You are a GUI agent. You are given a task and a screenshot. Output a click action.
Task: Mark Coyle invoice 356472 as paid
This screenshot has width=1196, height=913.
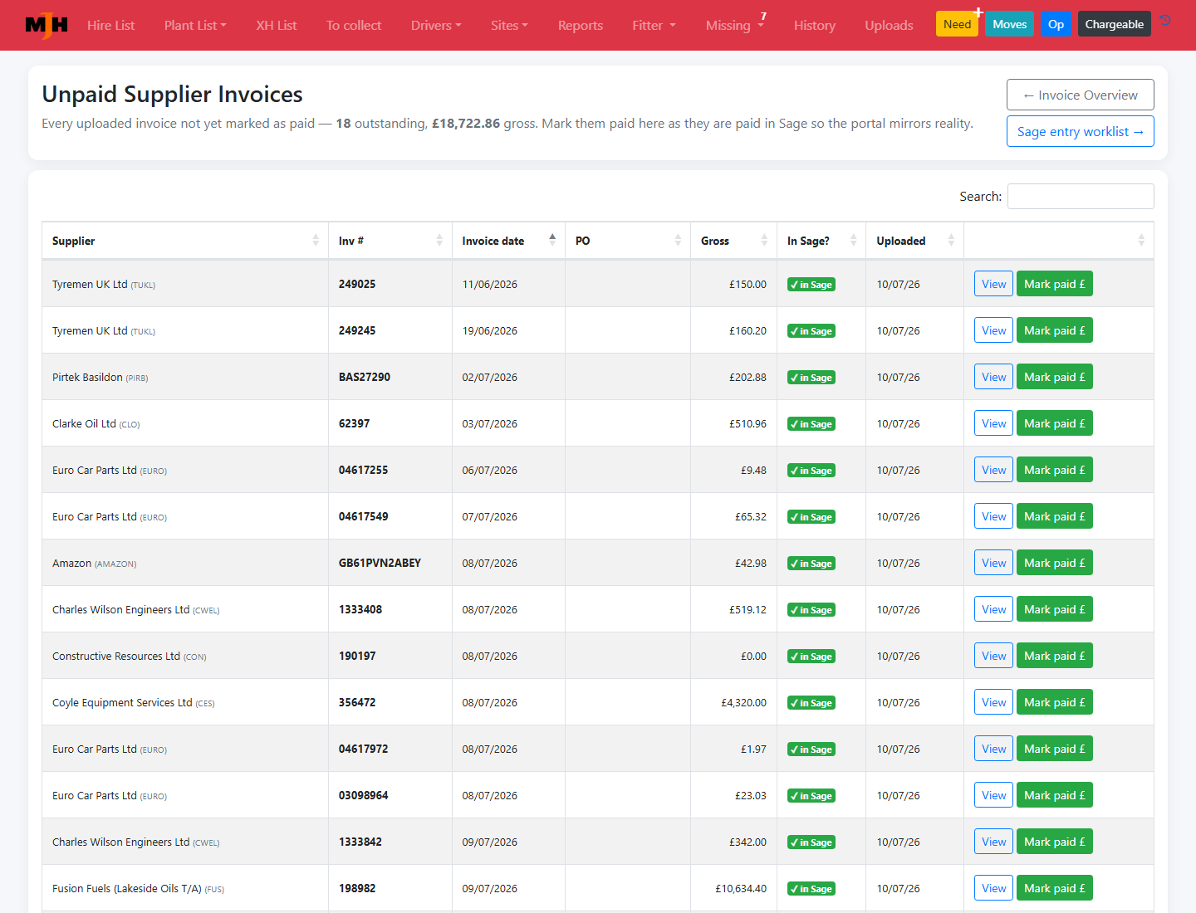[1055, 702]
